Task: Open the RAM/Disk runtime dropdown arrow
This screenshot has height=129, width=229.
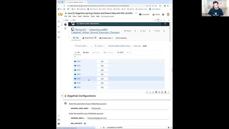Action: 164,20
